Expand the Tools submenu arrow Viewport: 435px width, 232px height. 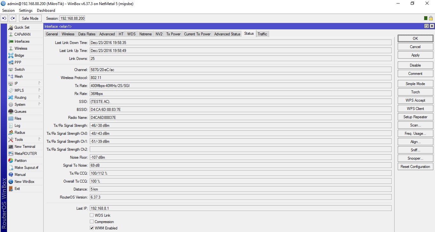point(39,139)
